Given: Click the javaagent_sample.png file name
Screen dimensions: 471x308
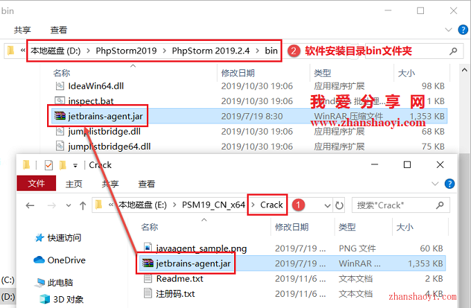Looking at the screenshot, I should [202, 248].
